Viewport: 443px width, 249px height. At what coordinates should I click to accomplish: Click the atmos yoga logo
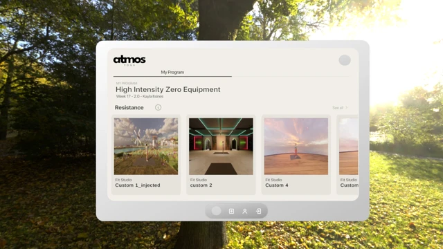pyautogui.click(x=129, y=61)
